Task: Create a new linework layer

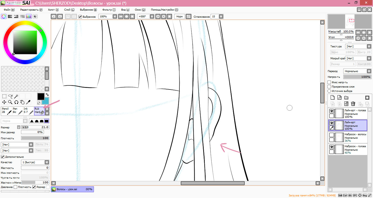Action: (339, 98)
